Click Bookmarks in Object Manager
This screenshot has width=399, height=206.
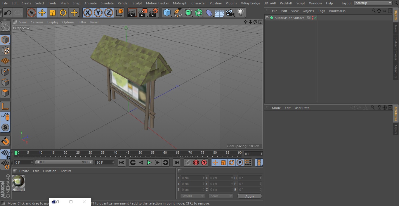click(337, 11)
